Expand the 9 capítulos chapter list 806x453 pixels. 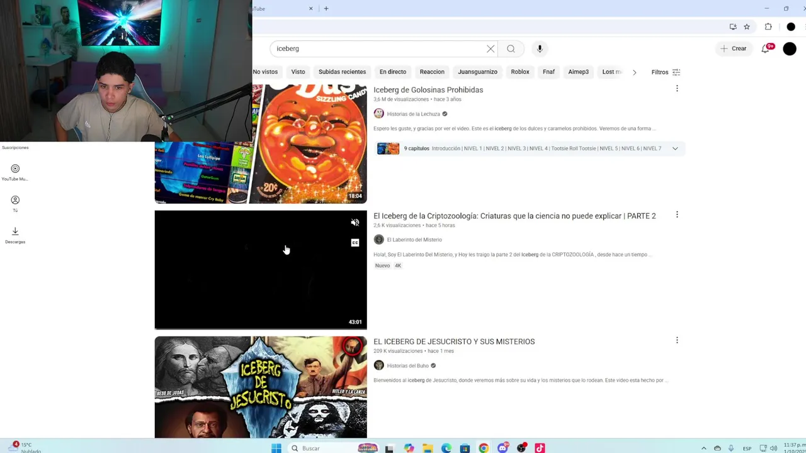pos(675,148)
